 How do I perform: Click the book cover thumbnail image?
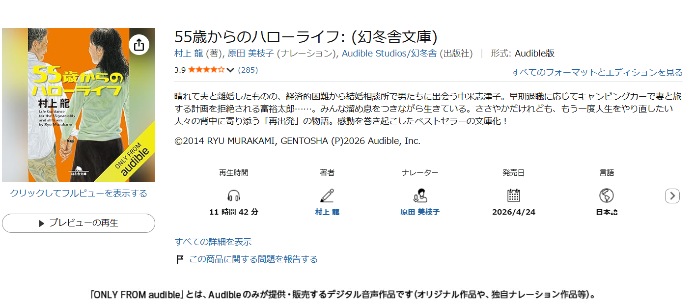click(79, 105)
